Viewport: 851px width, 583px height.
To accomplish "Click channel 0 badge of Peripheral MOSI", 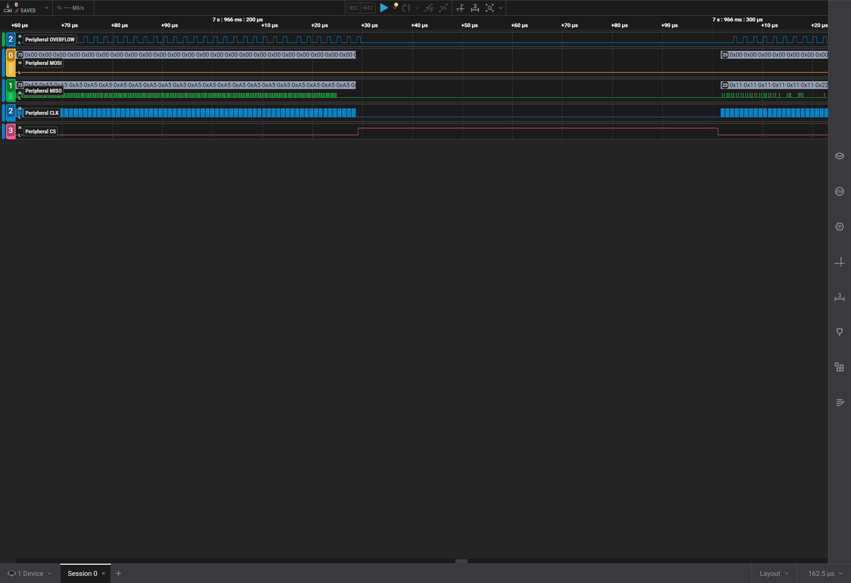I will tap(11, 56).
